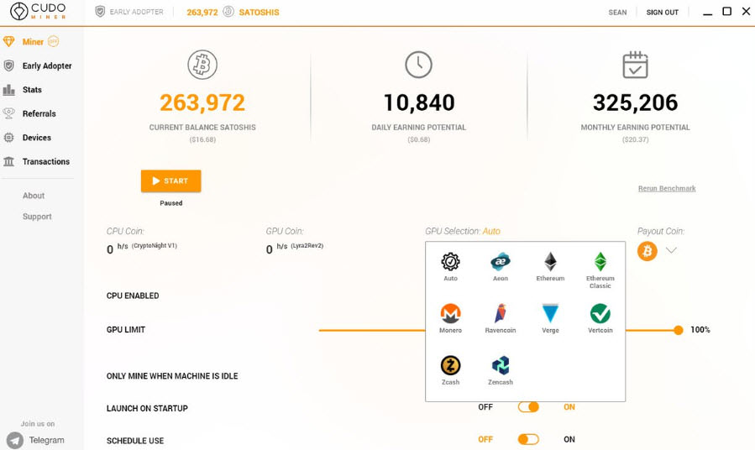Screen dimensions: 755x450
Task: Open the GPU Selection Auto dropdown
Action: pyautogui.click(x=491, y=232)
